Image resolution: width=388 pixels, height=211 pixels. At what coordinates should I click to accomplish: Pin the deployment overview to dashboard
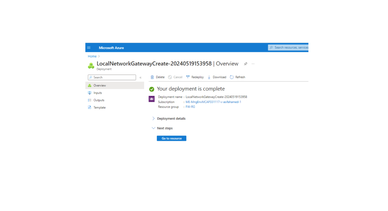pyautogui.click(x=246, y=64)
